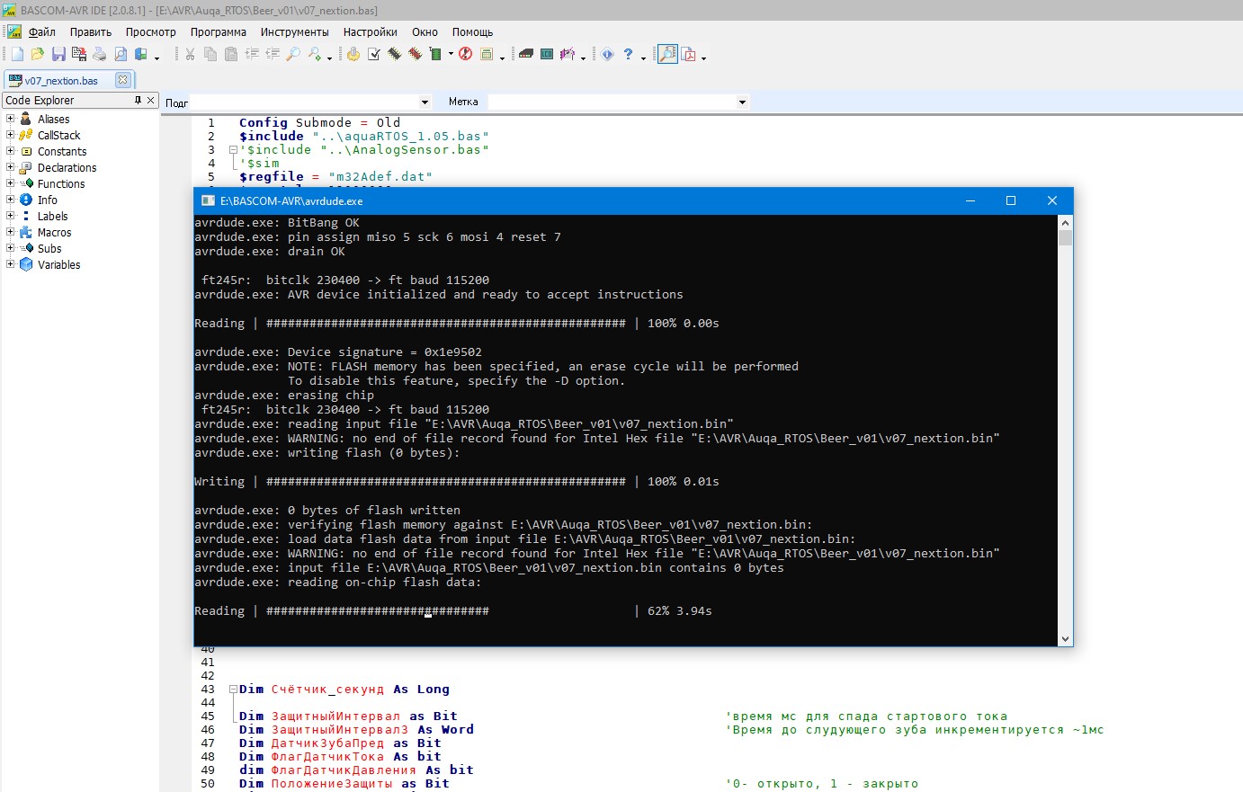Copy selection with toolbar copy icon
1243x792 pixels.
[x=210, y=54]
